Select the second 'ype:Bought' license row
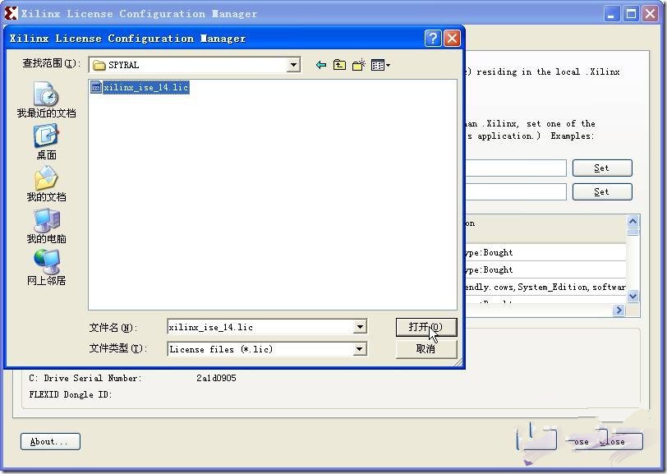Image resolution: width=667 pixels, height=474 pixels. pos(545,269)
